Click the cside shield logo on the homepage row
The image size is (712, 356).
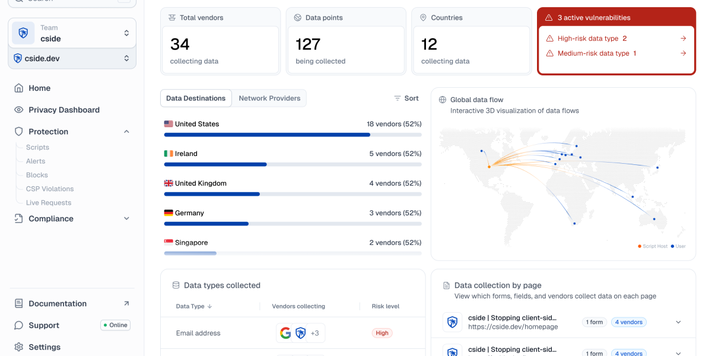452,322
